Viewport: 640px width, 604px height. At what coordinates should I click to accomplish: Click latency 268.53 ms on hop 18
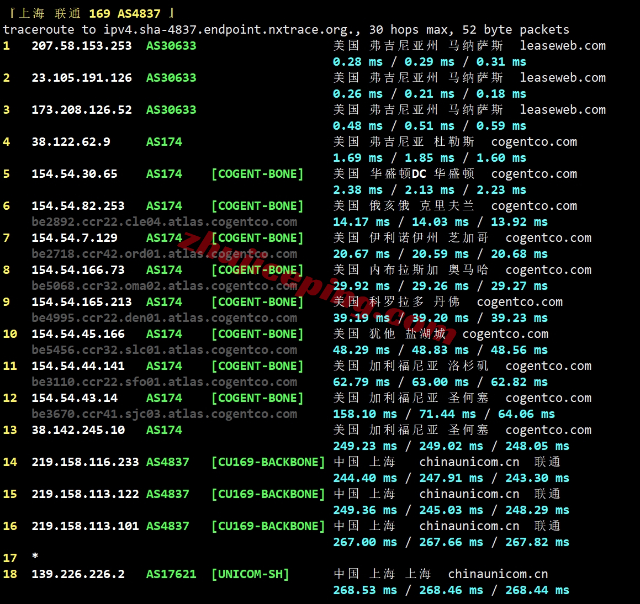click(x=365, y=590)
